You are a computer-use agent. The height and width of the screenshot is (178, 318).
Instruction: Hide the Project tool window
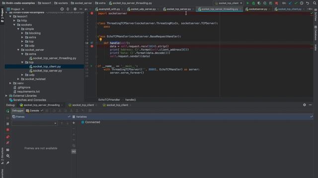(80, 9)
